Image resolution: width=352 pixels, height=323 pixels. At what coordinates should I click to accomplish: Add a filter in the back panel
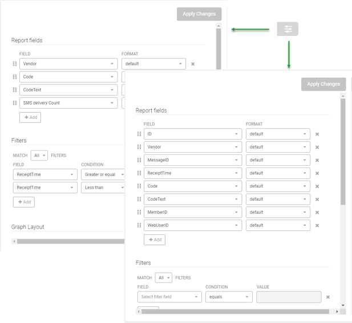click(x=24, y=202)
